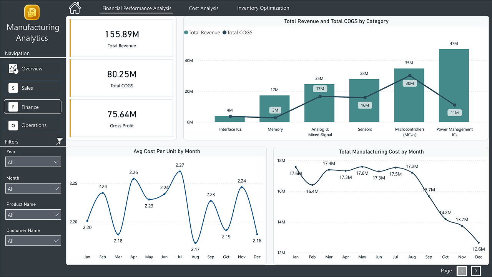The height and width of the screenshot is (277, 492).
Task: Navigate to page 2 of the report
Action: [x=476, y=271]
